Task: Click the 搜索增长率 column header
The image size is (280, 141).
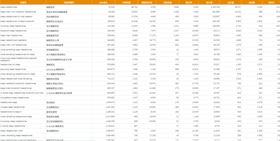Action: pos(147,2)
